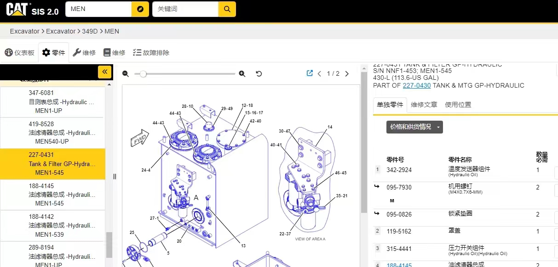558x267 pixels.
Task: Click the sub-part arrow beside 095-0826
Action: point(377,213)
